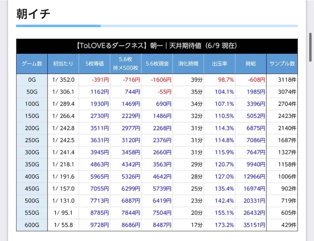Click the 200G row label
The image size is (314, 241).
32,128
